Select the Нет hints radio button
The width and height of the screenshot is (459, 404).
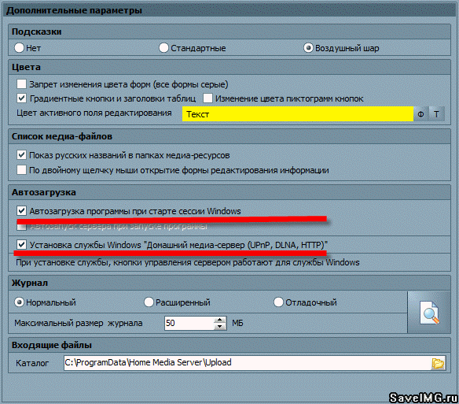pyautogui.click(x=20, y=47)
